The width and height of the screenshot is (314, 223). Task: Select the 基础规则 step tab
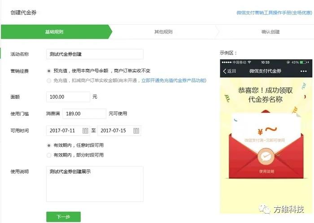[x=54, y=32]
